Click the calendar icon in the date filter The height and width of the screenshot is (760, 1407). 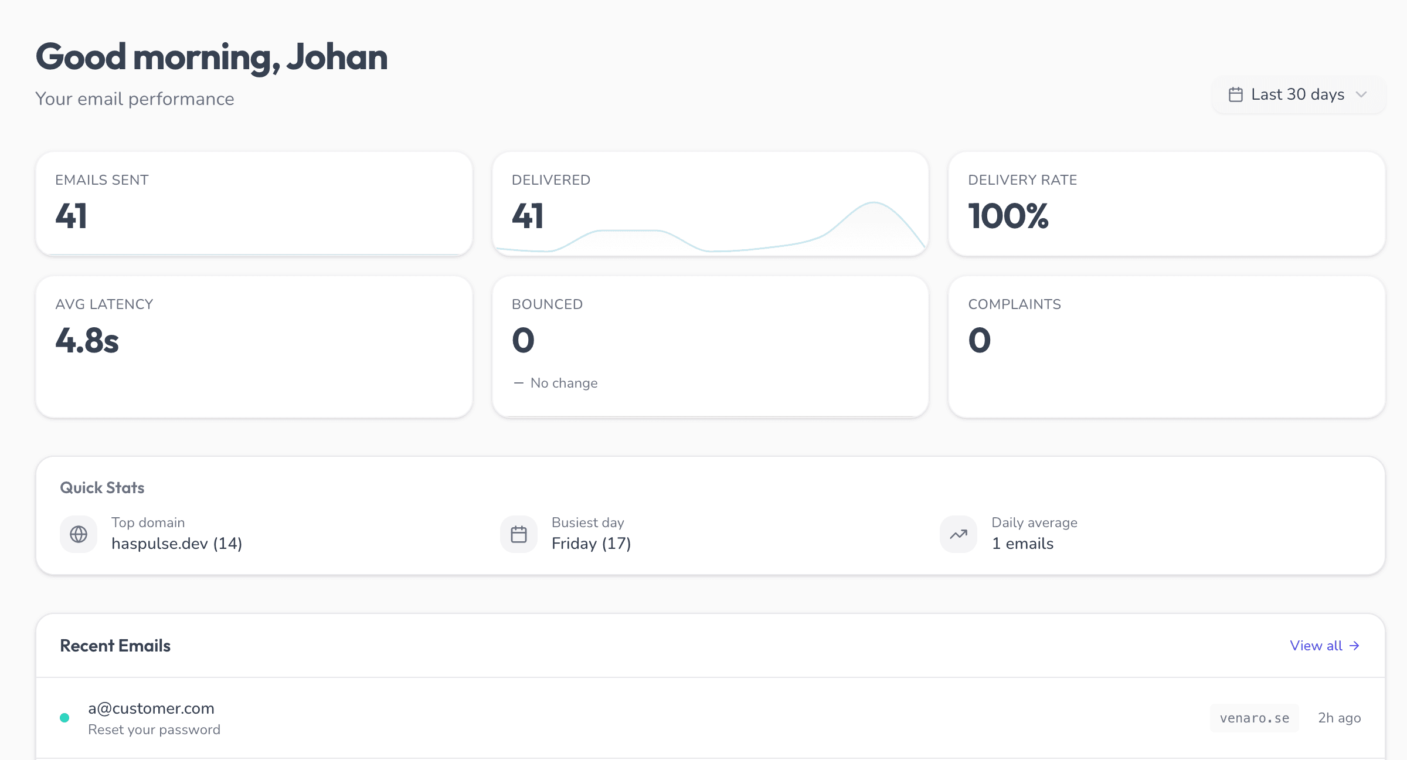point(1236,94)
